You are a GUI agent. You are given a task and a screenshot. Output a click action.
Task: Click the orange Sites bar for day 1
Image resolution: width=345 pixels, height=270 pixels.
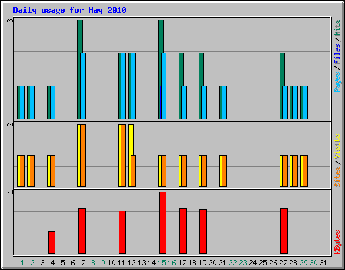(x=22, y=171)
